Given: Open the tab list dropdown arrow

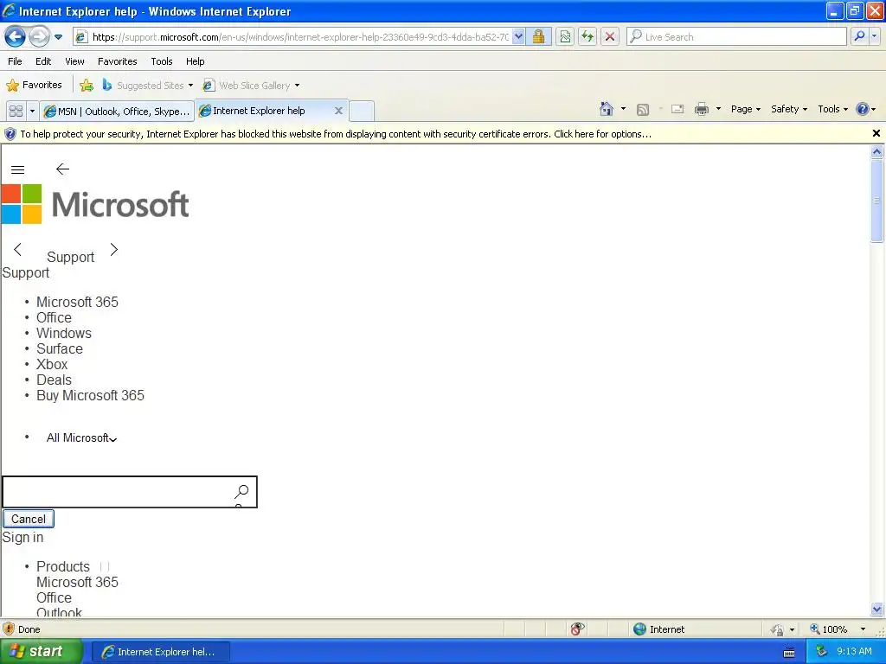Looking at the screenshot, I should 32,111.
